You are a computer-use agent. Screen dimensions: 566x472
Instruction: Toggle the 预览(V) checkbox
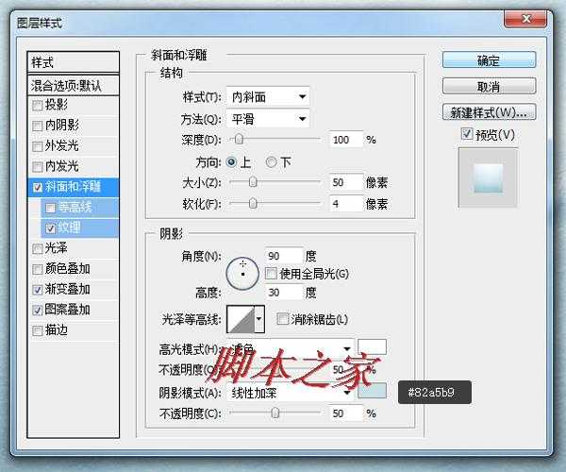pos(467,134)
